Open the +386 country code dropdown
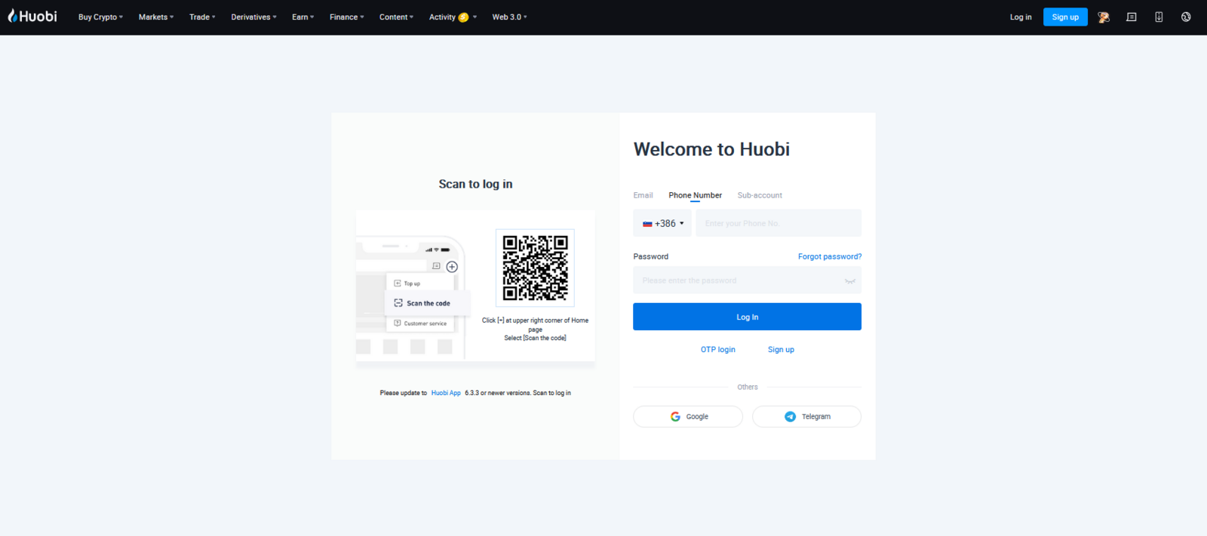 [662, 223]
